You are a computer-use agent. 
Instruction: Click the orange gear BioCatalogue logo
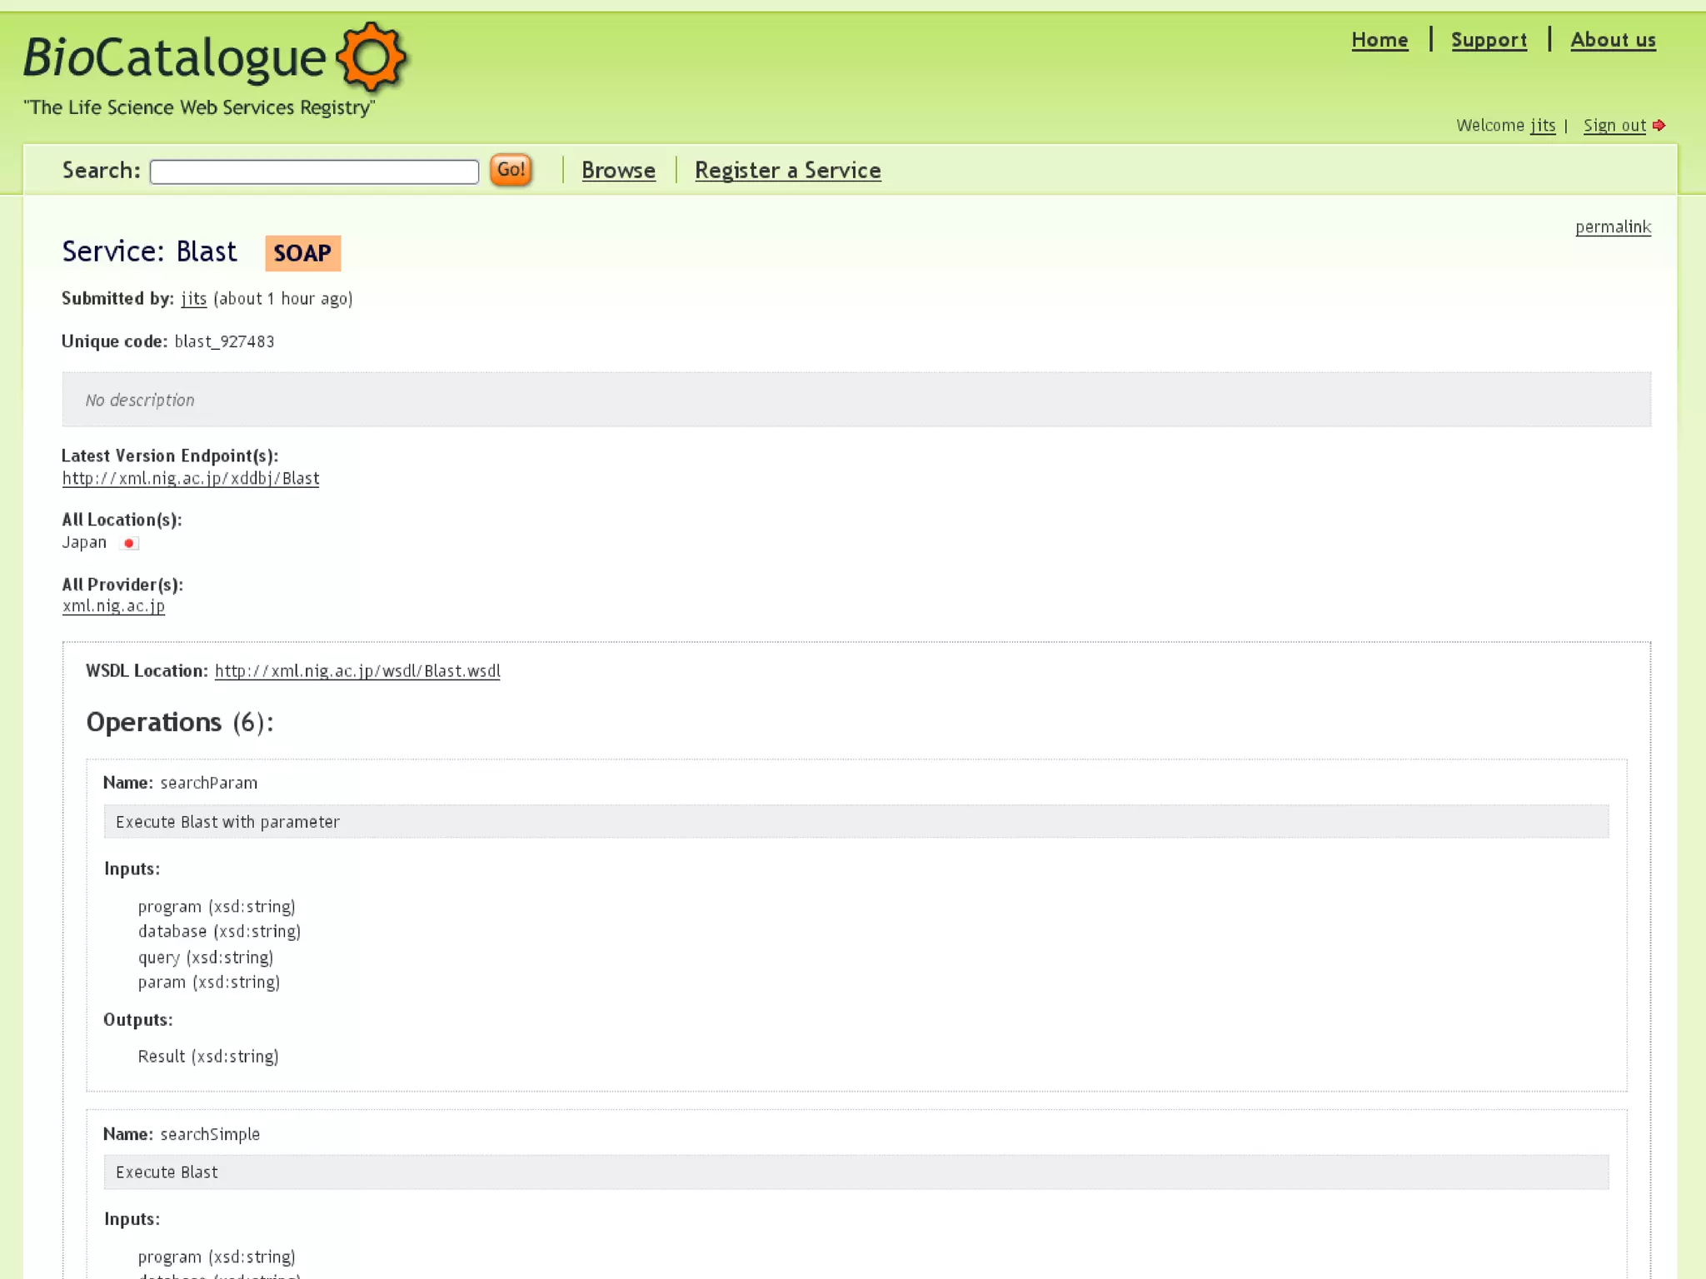coord(371,57)
